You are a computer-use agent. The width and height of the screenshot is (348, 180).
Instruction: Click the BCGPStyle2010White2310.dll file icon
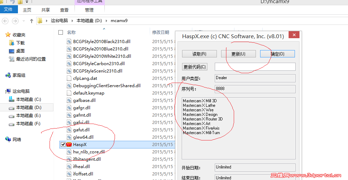pos(69,56)
